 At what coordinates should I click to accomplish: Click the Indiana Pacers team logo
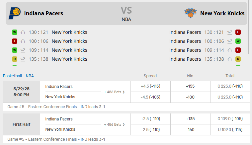pyautogui.click(x=15, y=13)
